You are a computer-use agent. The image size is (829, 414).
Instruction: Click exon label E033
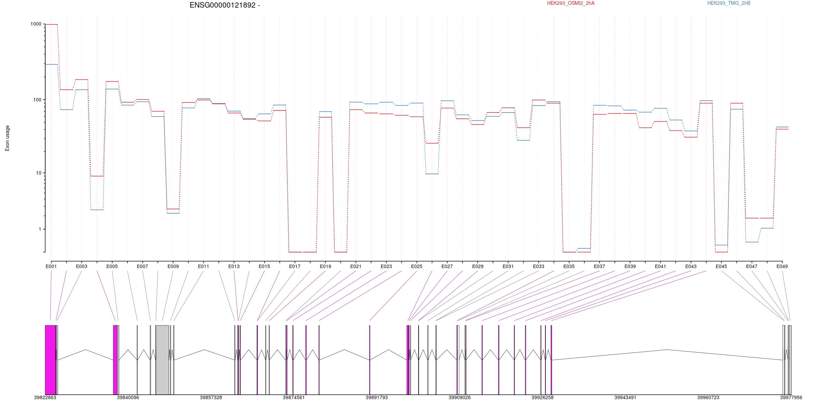coord(539,266)
